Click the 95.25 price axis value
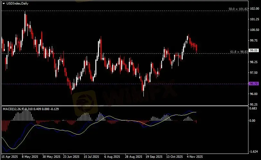 point(254,104)
